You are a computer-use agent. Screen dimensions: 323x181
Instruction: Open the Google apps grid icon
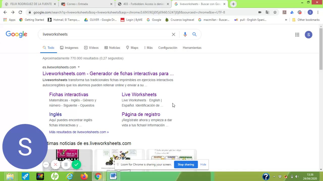(297, 35)
